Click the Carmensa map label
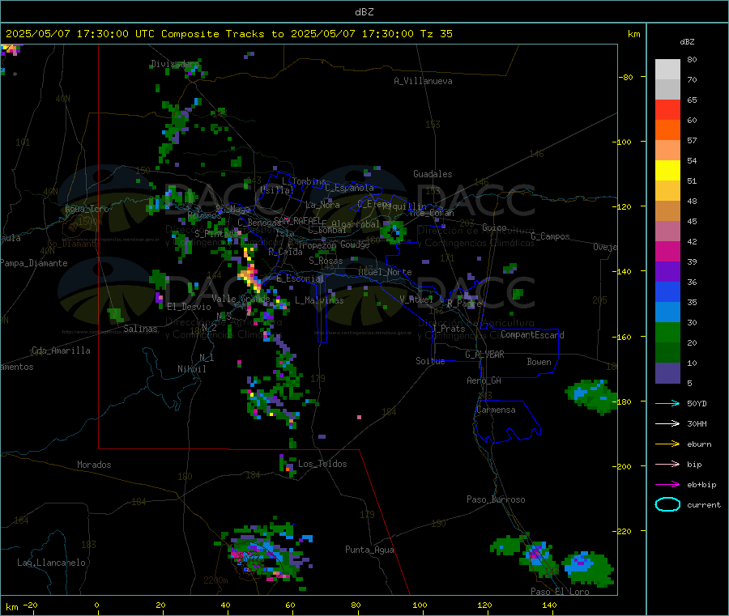 496,410
